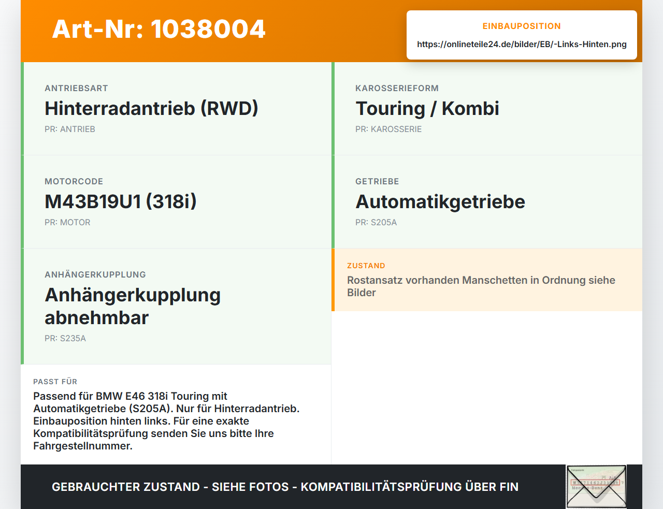Select the Rostansatz vorhanden condition text
Viewport: 663px width, 509px height.
point(481,286)
